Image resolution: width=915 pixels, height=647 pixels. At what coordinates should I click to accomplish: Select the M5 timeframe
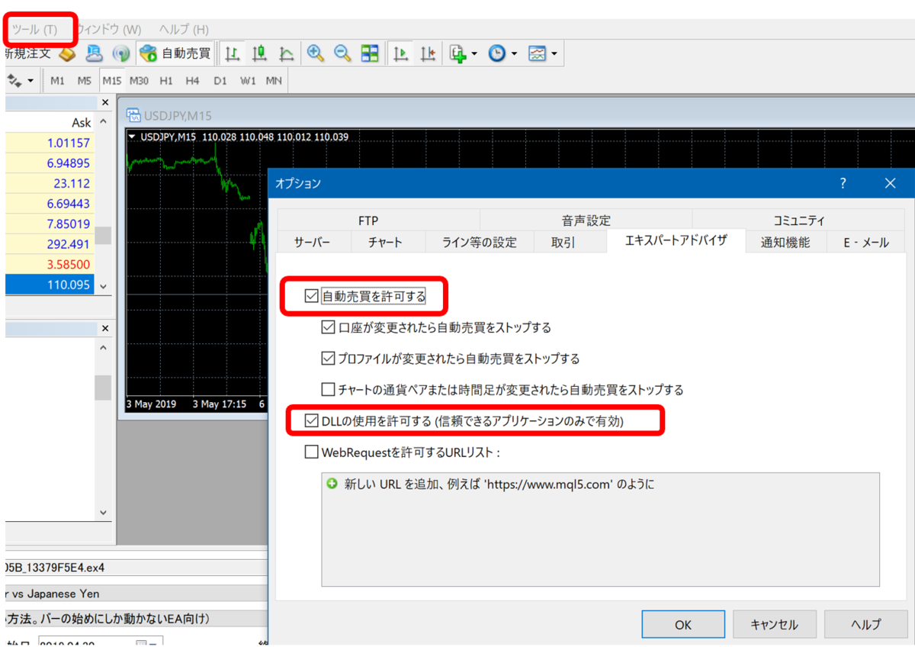(x=84, y=81)
